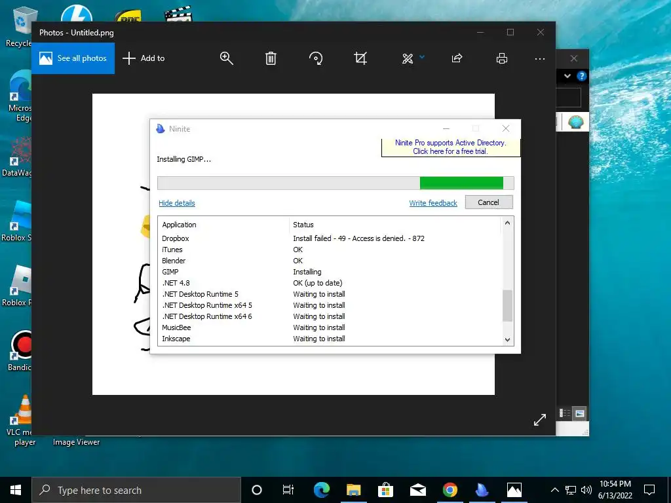Click the scroll down arrow in details list
This screenshot has height=503, width=671.
(x=508, y=340)
